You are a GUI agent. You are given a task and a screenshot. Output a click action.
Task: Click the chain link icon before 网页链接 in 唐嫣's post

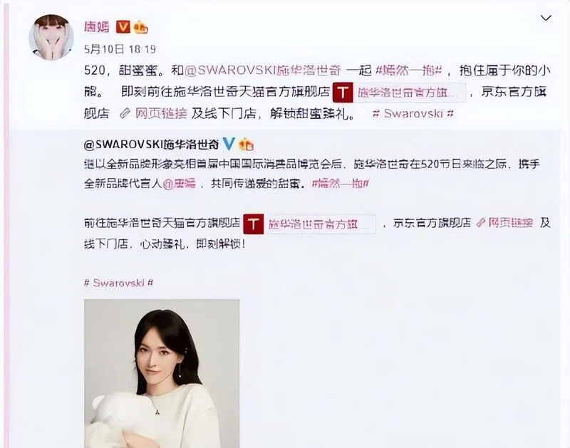coord(125,114)
